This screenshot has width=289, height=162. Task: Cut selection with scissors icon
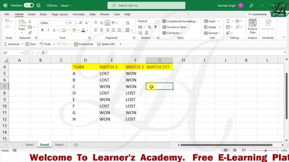click(x=30, y=22)
